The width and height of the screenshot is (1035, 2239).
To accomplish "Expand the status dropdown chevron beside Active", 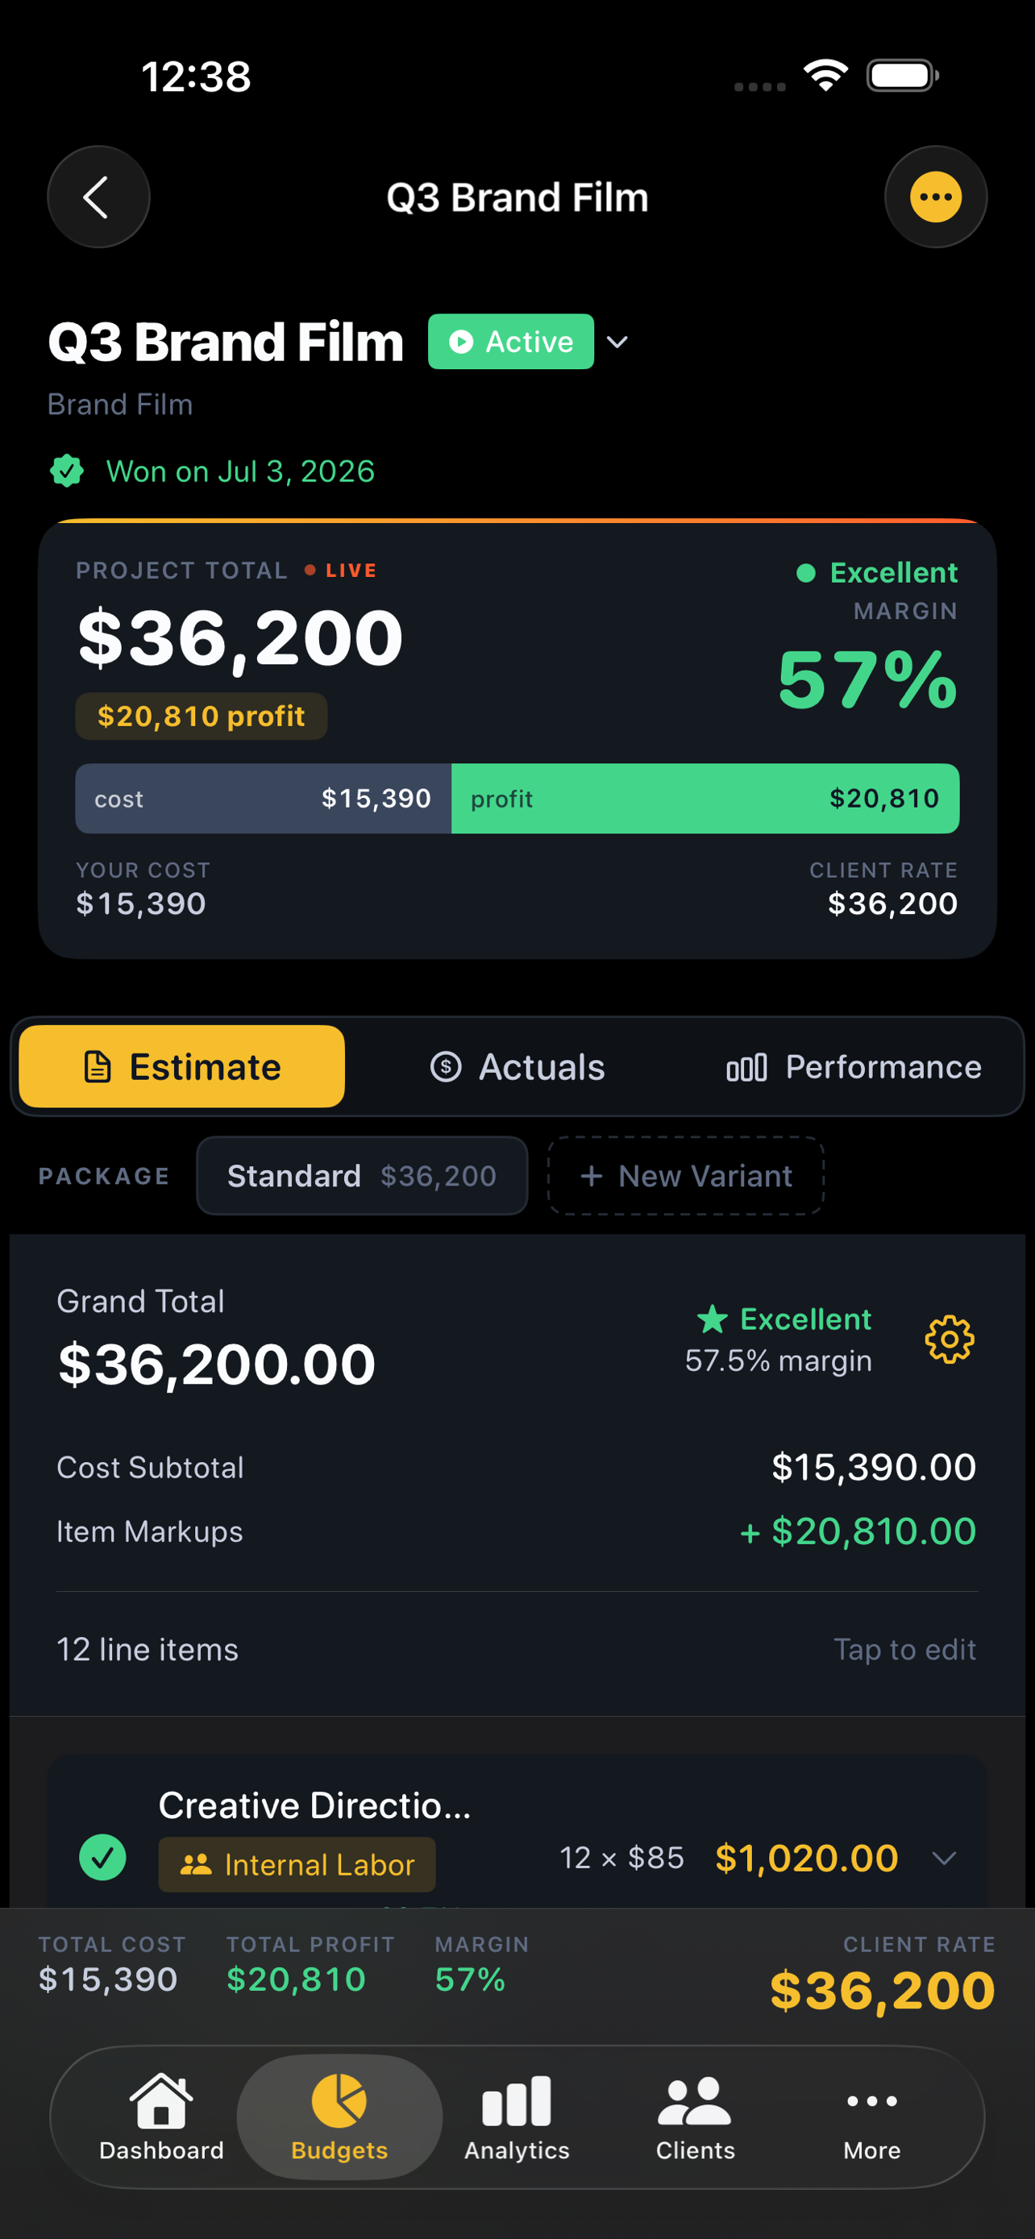I will pyautogui.click(x=617, y=343).
